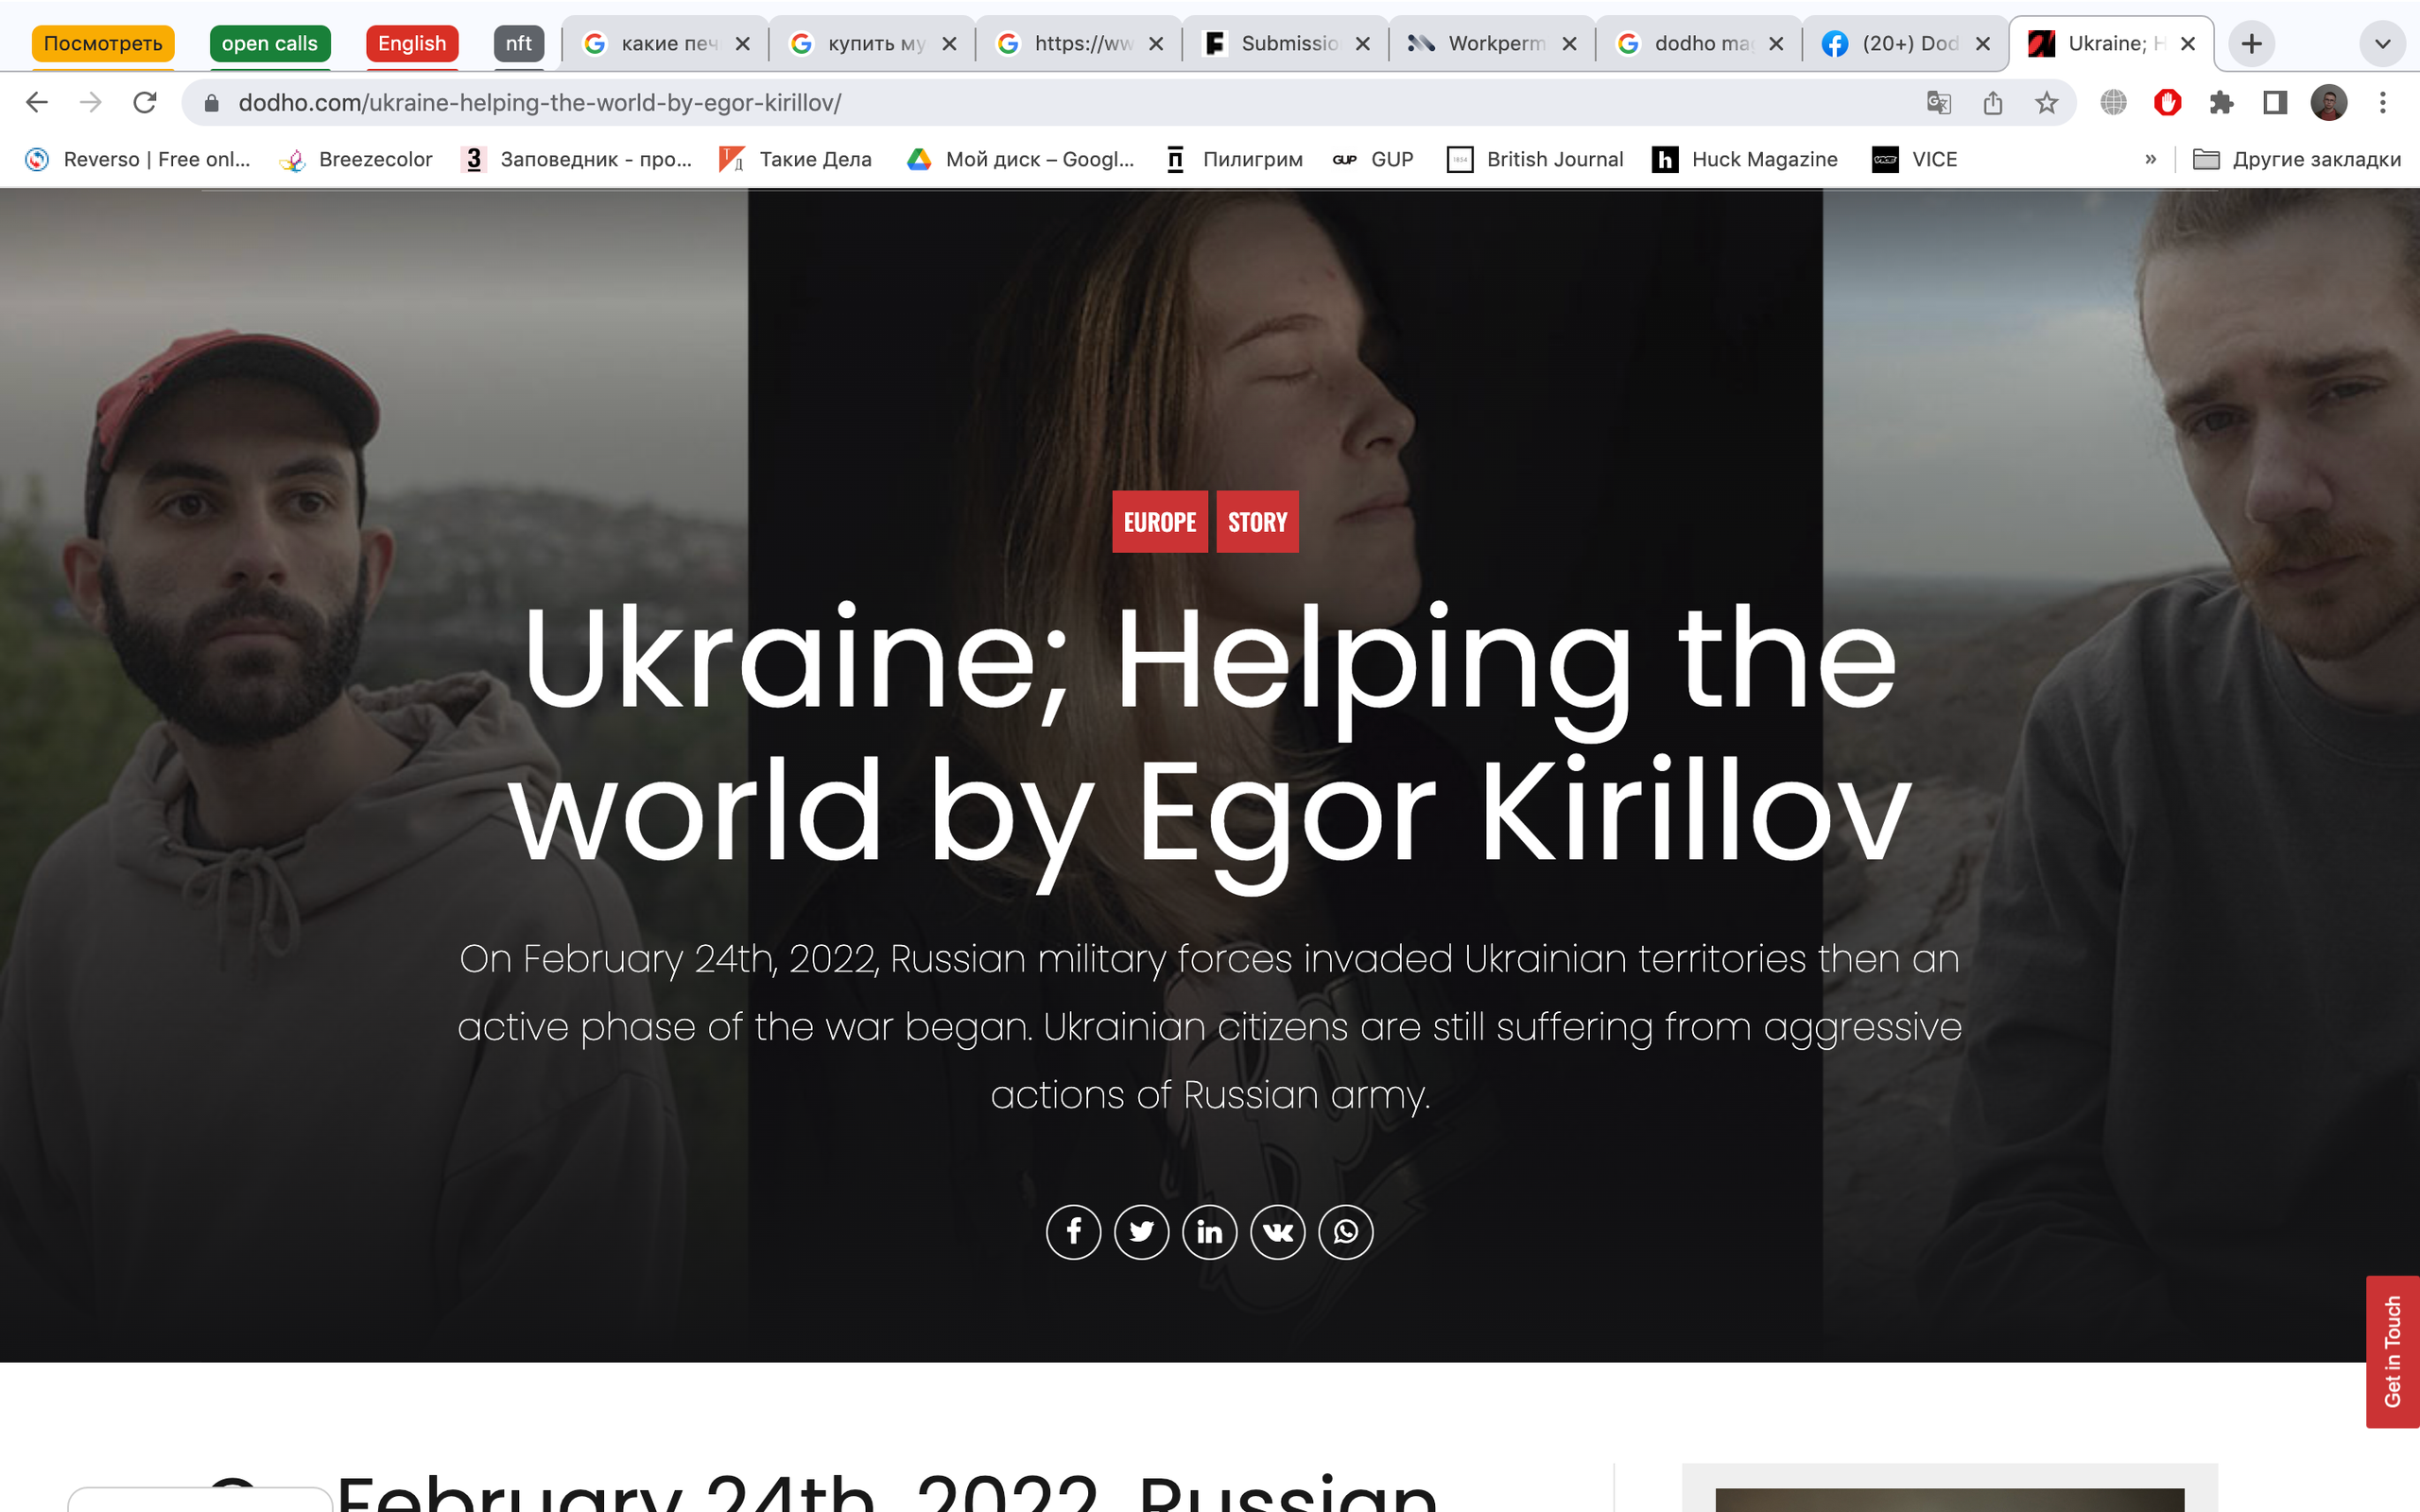Screen dimensions: 2420x1512
Task: Open Chrome three-dots menu
Action: click(2383, 102)
